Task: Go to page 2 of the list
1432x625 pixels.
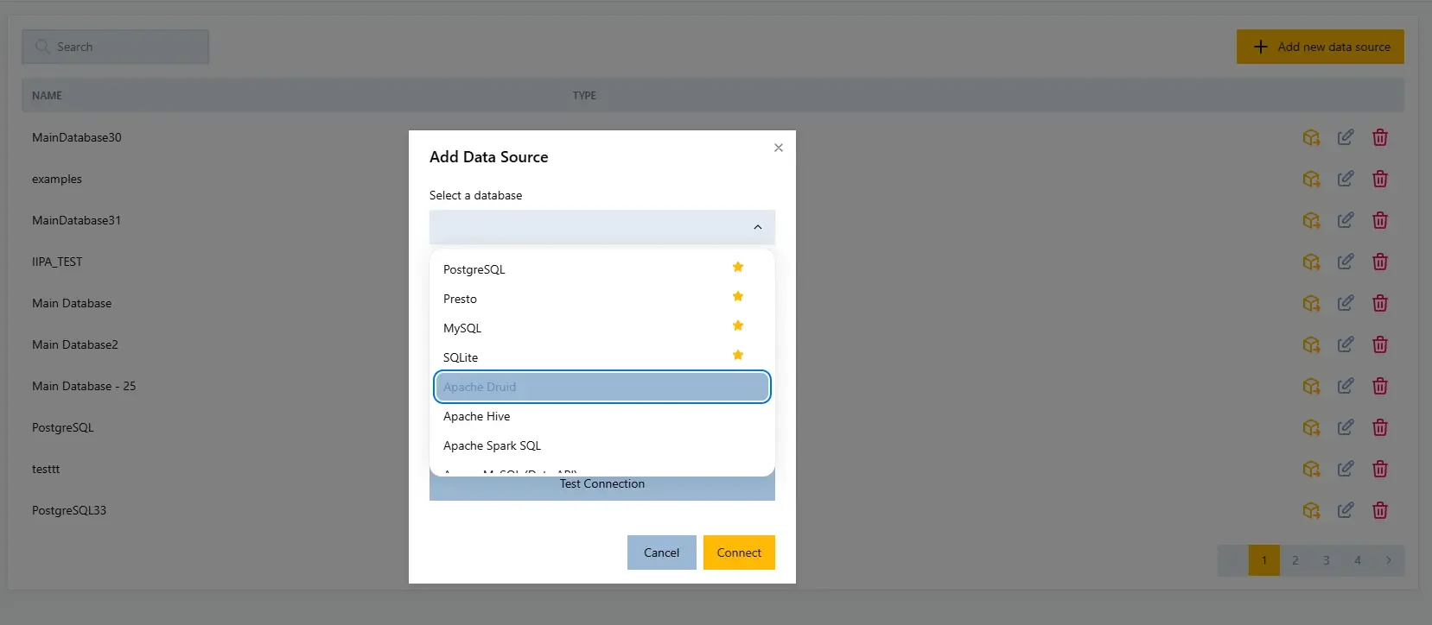Action: point(1295,560)
